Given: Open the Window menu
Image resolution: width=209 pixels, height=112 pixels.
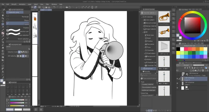Looking at the screenshot, I should [54, 4].
